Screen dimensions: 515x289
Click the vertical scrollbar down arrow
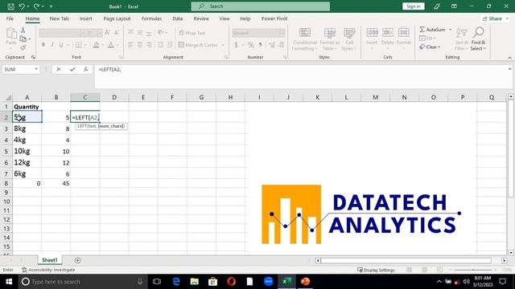click(x=511, y=253)
